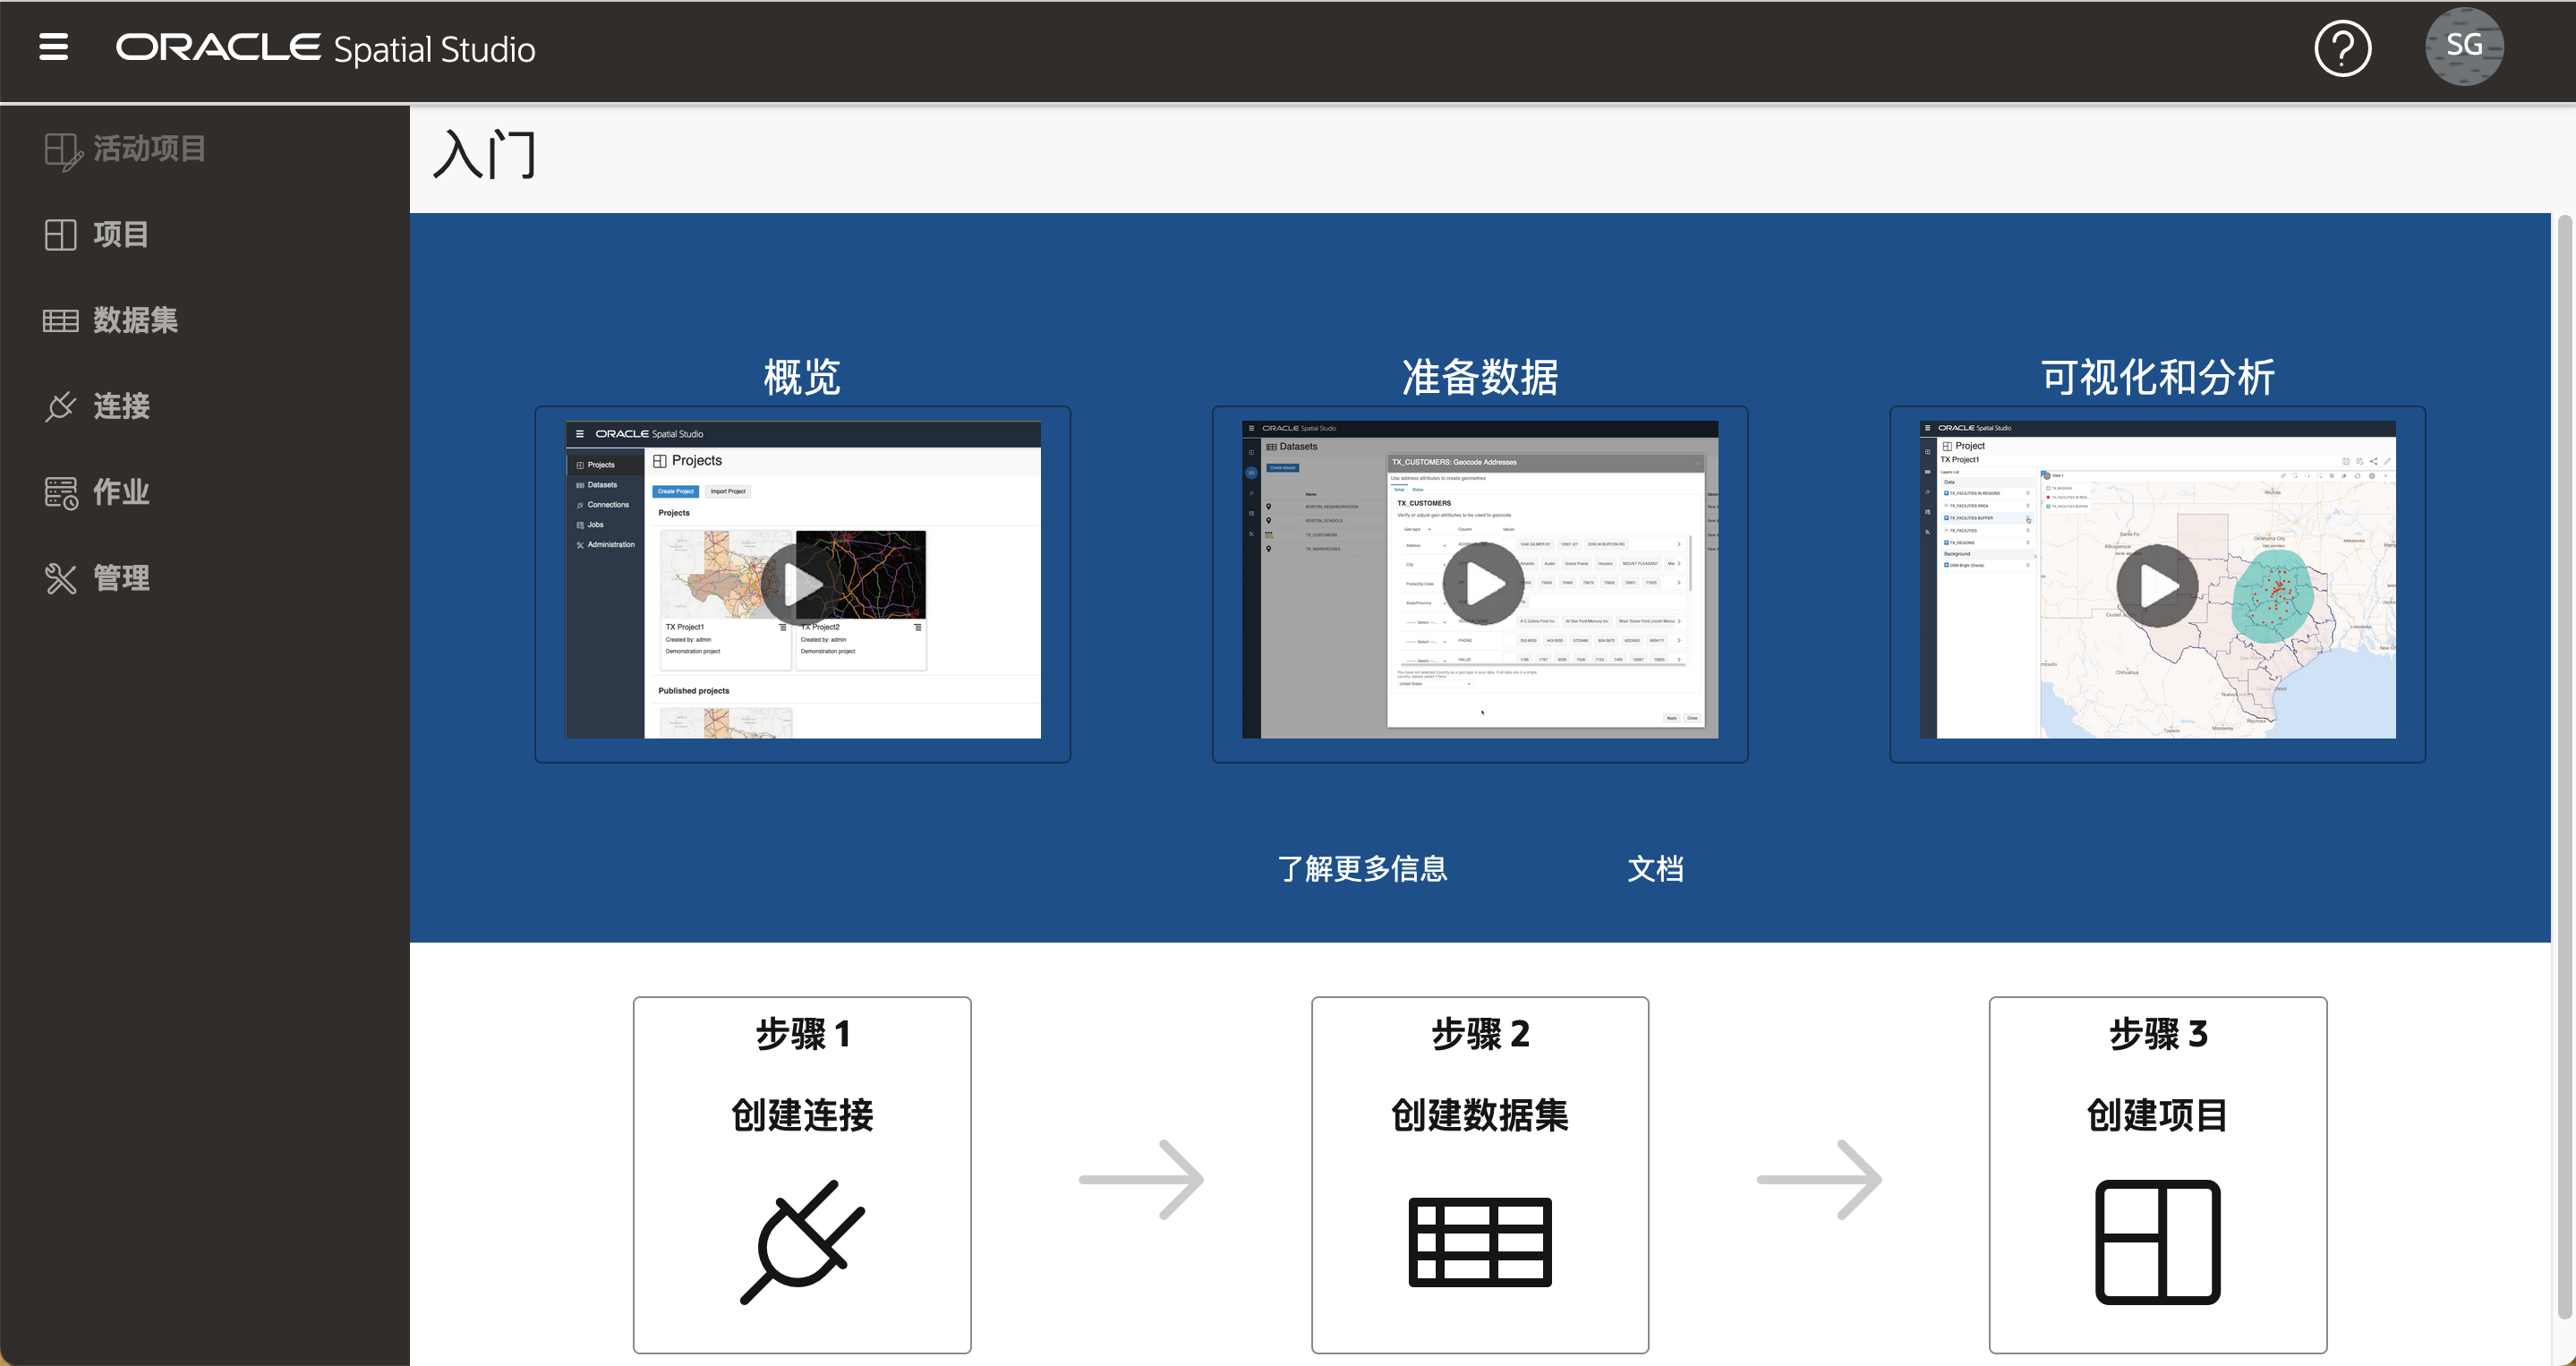The image size is (2576, 1366).
Task: Click the 步骤 2 创建数据集 card
Action: point(1479,1175)
